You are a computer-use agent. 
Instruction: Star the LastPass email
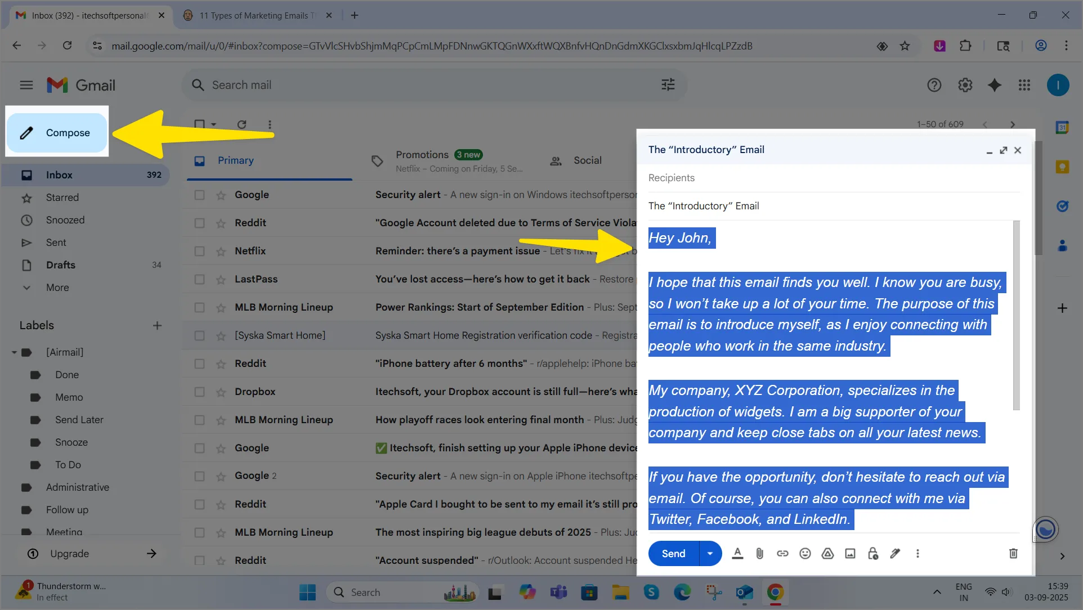(x=221, y=280)
